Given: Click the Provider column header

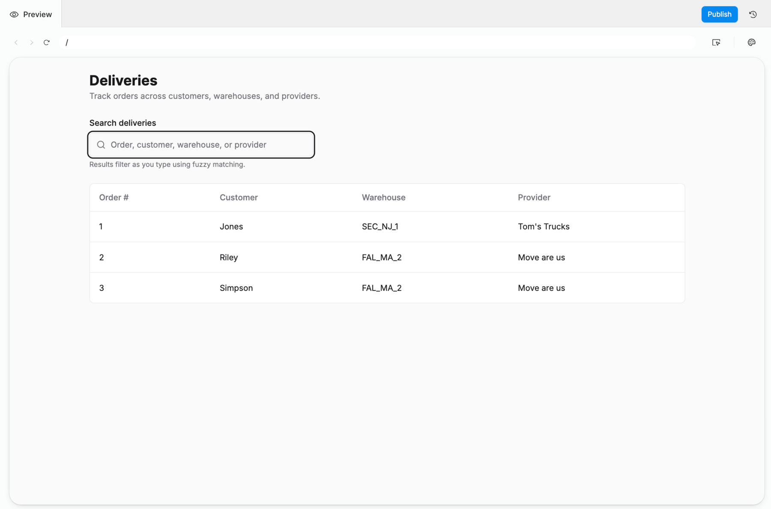Looking at the screenshot, I should 534,197.
